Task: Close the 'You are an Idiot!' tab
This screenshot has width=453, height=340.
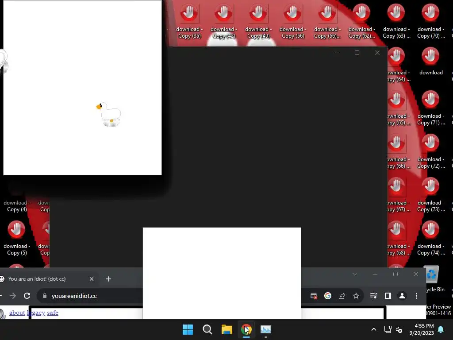Action: pos(92,279)
